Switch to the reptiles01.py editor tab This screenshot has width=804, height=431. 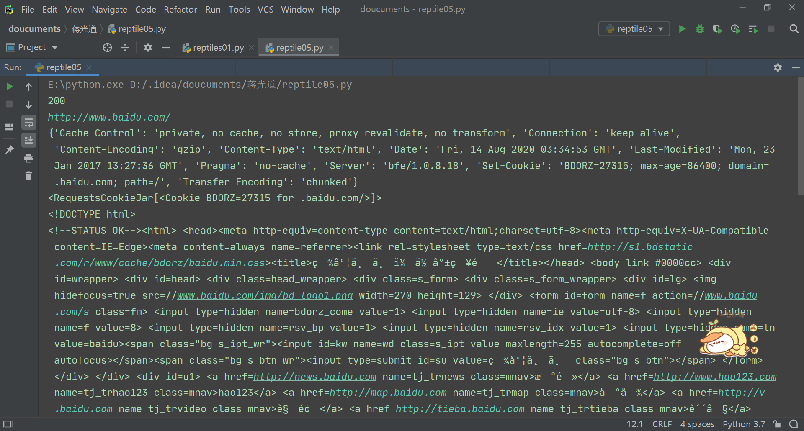click(x=218, y=48)
